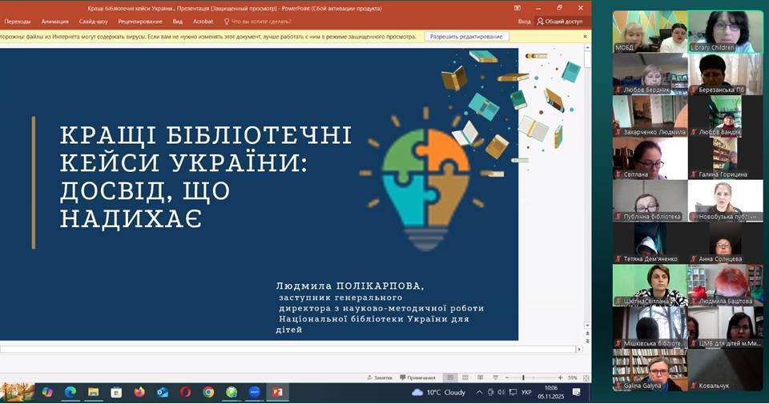This screenshot has height=404, width=769.
Task: Click the zoom slider in the status bar
Action: click(x=523, y=377)
